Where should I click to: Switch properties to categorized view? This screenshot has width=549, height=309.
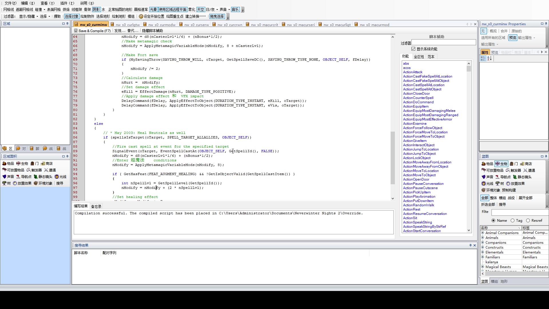(483, 58)
